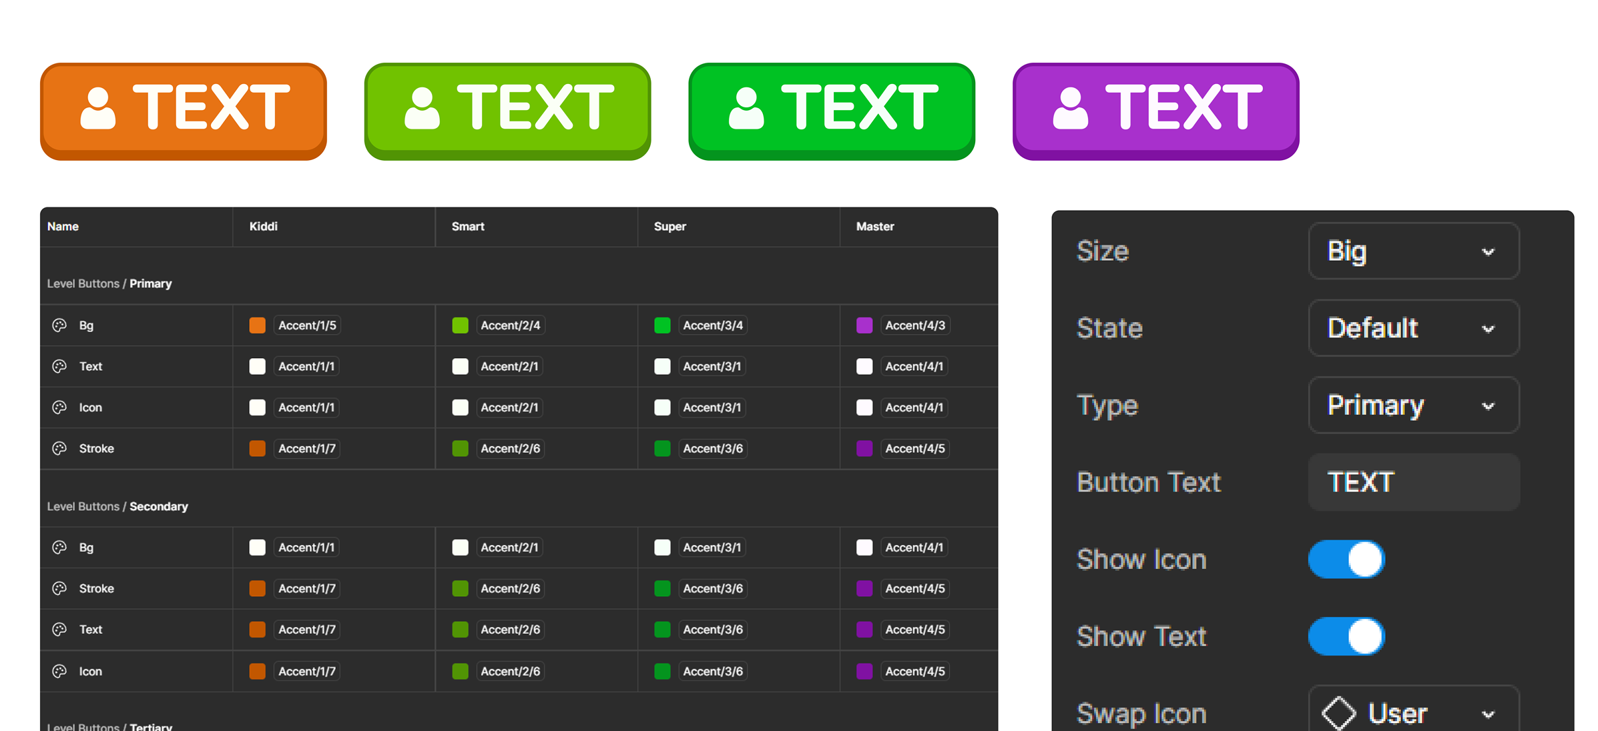
Task: Open the Swap Icon User dropdown
Action: click(x=1428, y=714)
